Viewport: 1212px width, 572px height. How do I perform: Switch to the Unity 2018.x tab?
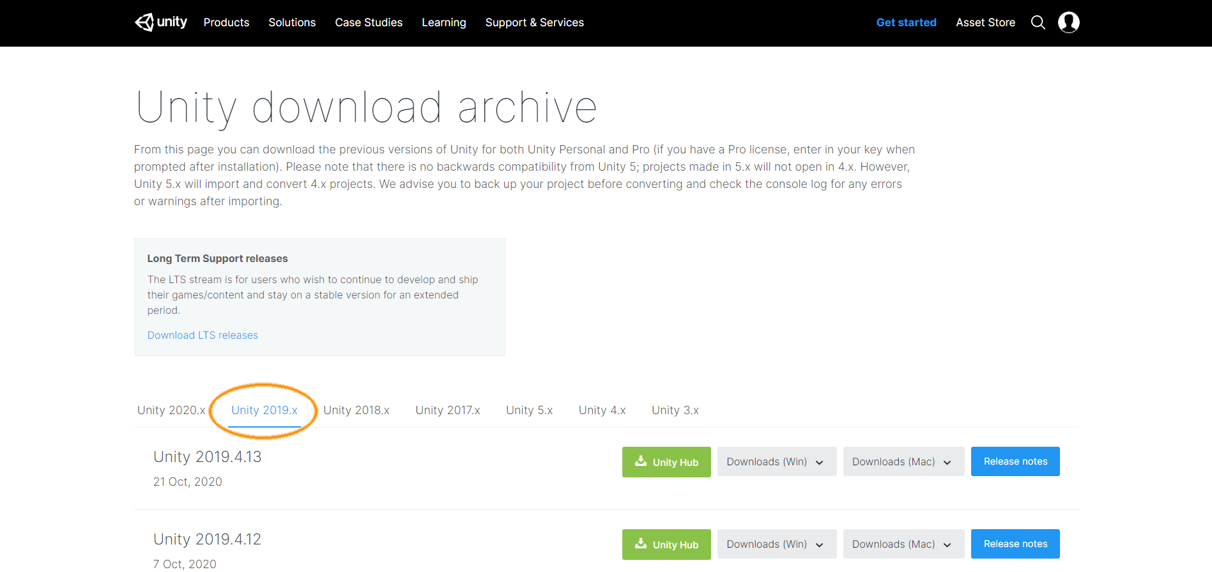click(x=357, y=410)
